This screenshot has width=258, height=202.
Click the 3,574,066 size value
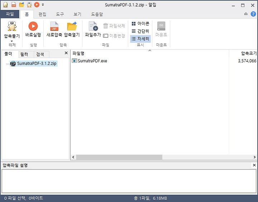[x=247, y=61]
